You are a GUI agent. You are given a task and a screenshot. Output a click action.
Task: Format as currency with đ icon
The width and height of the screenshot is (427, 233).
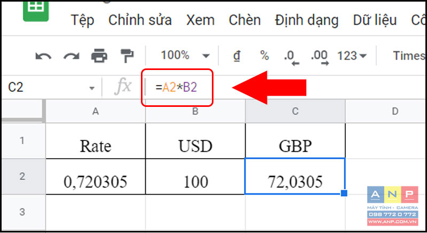(236, 56)
